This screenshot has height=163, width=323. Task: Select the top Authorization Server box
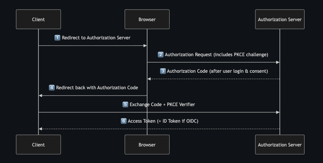coord(280,19)
